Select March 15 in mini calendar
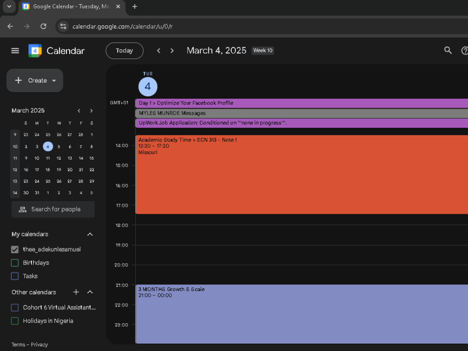Image resolution: width=468 pixels, height=351 pixels. click(92, 158)
